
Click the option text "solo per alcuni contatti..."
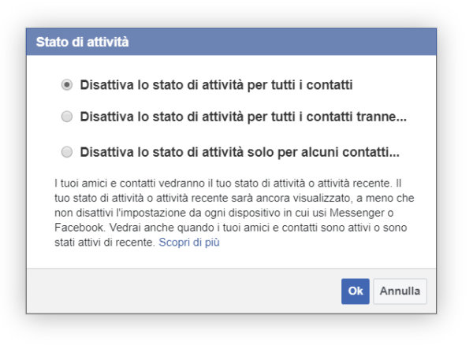pyautogui.click(x=240, y=151)
